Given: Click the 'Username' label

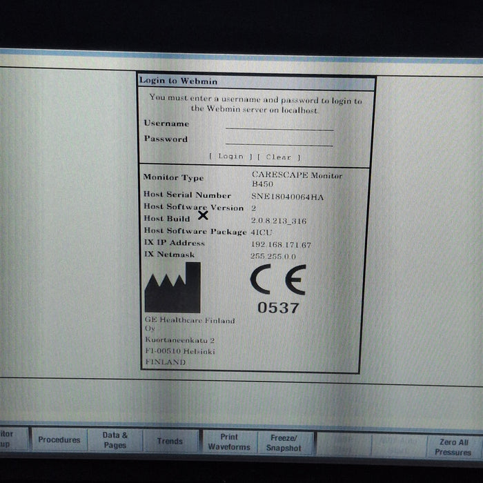Looking at the screenshot, I should point(166,124).
